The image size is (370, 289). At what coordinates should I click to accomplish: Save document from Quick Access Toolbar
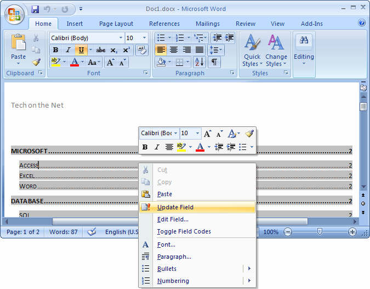click(35, 9)
